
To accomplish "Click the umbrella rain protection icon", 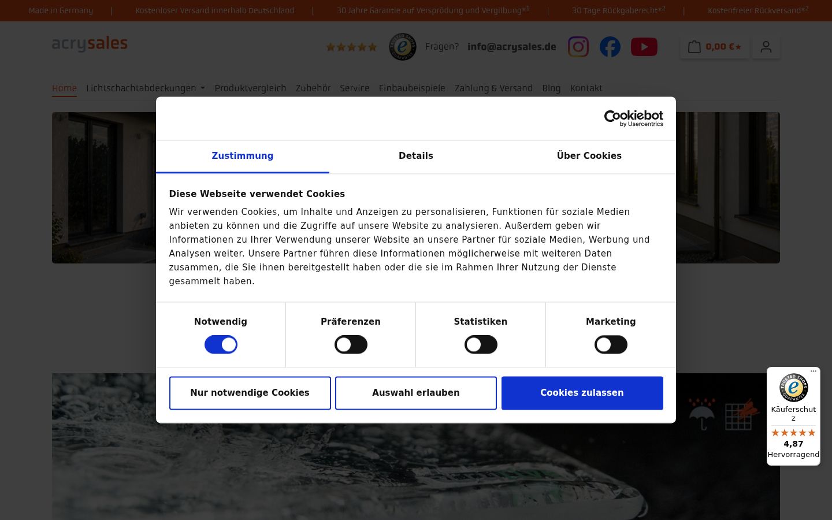I will 701,414.
